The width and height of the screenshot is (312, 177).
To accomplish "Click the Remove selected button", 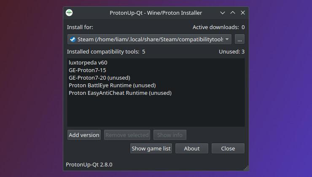I will coord(127,135).
